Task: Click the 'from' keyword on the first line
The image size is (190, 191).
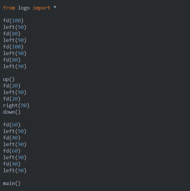Action: click(9, 8)
